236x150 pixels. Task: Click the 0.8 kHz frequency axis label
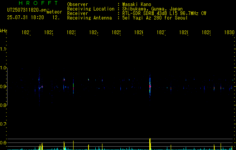[x=3, y=105]
